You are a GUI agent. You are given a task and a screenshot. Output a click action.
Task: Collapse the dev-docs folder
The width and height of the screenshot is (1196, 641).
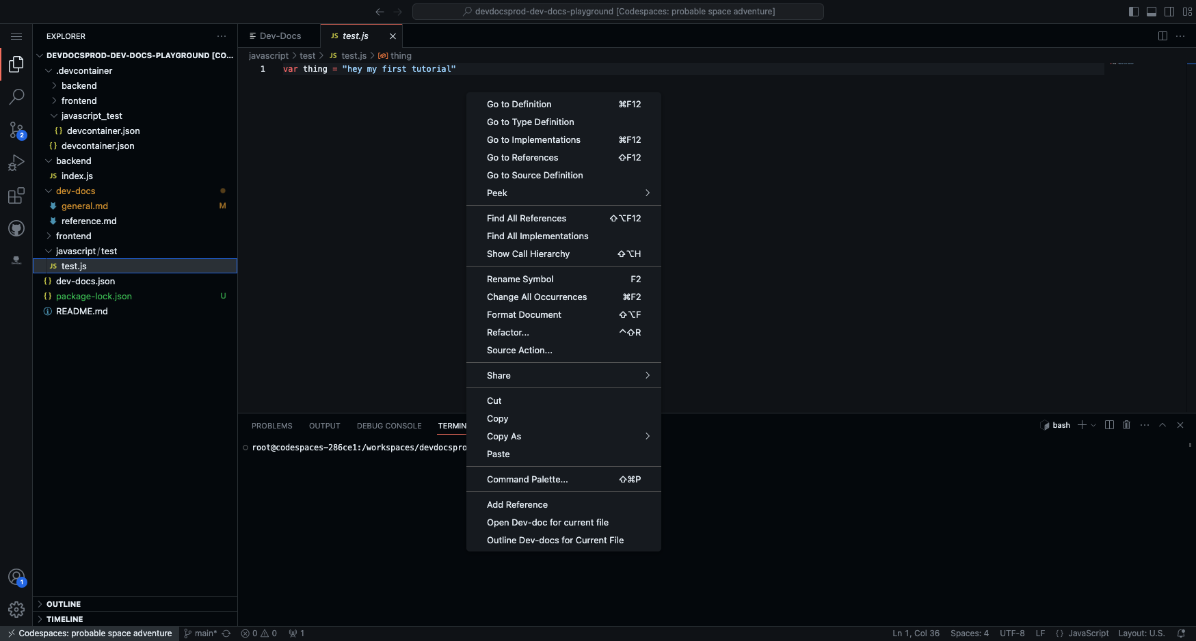tap(75, 191)
